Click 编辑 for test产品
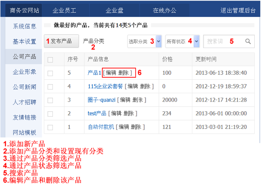263x189 pixels. click(116, 113)
